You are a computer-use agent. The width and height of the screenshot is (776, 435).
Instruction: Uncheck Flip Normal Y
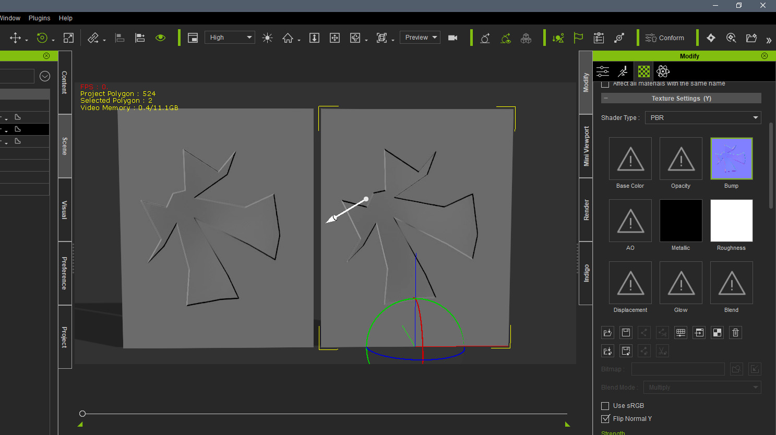click(605, 419)
